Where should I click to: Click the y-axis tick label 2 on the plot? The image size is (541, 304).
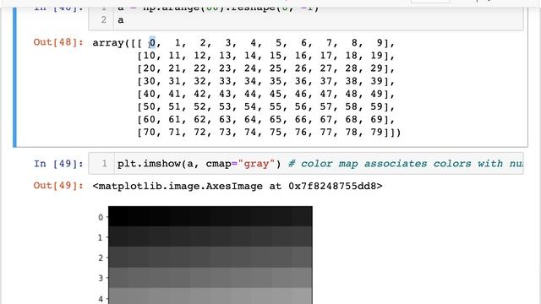101,258
